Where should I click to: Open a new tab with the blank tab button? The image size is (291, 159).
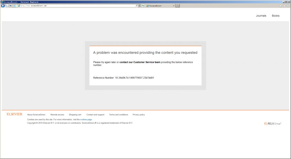(178, 6)
